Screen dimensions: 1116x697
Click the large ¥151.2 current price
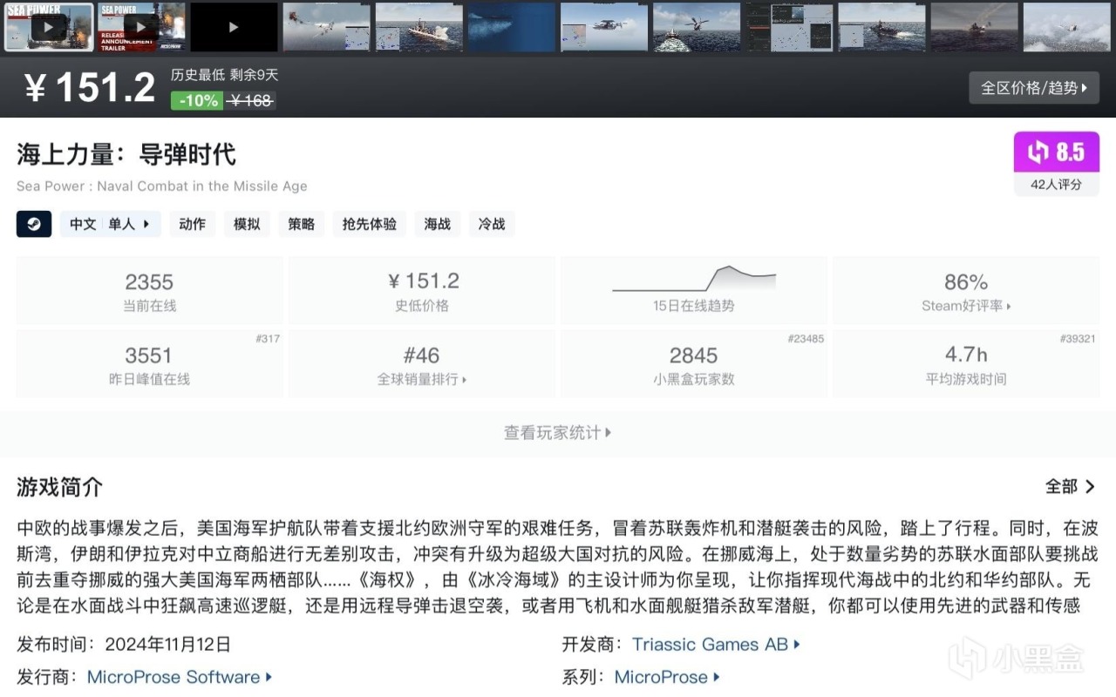(91, 87)
